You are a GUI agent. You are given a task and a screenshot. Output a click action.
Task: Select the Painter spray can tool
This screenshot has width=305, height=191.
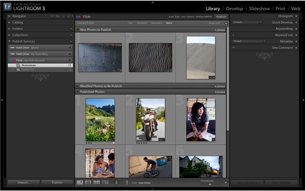[116, 182]
